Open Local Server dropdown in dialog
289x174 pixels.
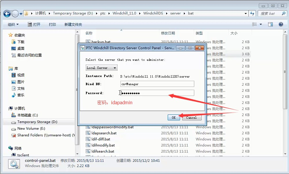(101, 68)
